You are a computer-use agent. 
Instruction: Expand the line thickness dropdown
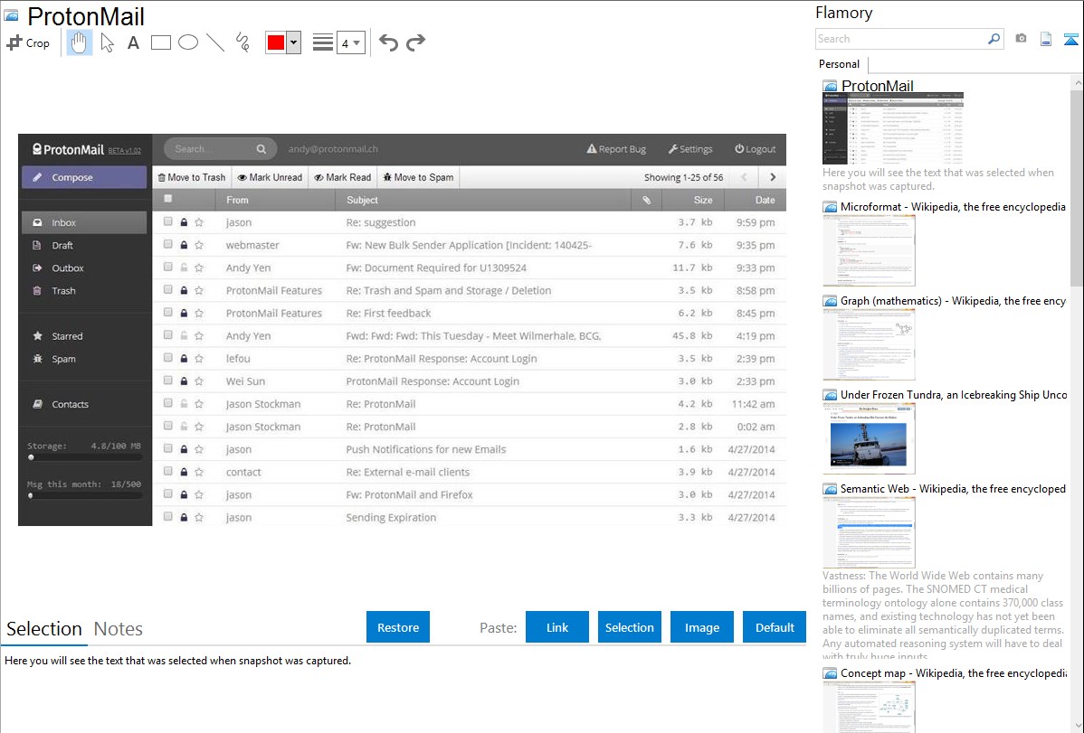(x=350, y=42)
